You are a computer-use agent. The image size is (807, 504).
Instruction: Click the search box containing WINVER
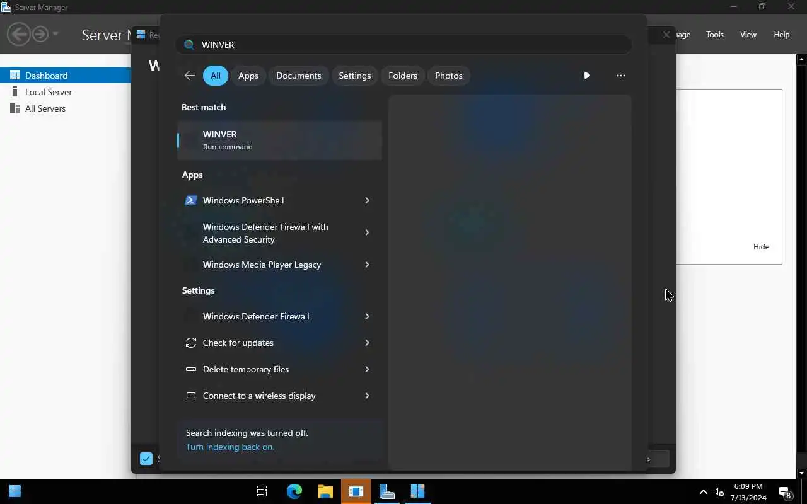pos(403,45)
